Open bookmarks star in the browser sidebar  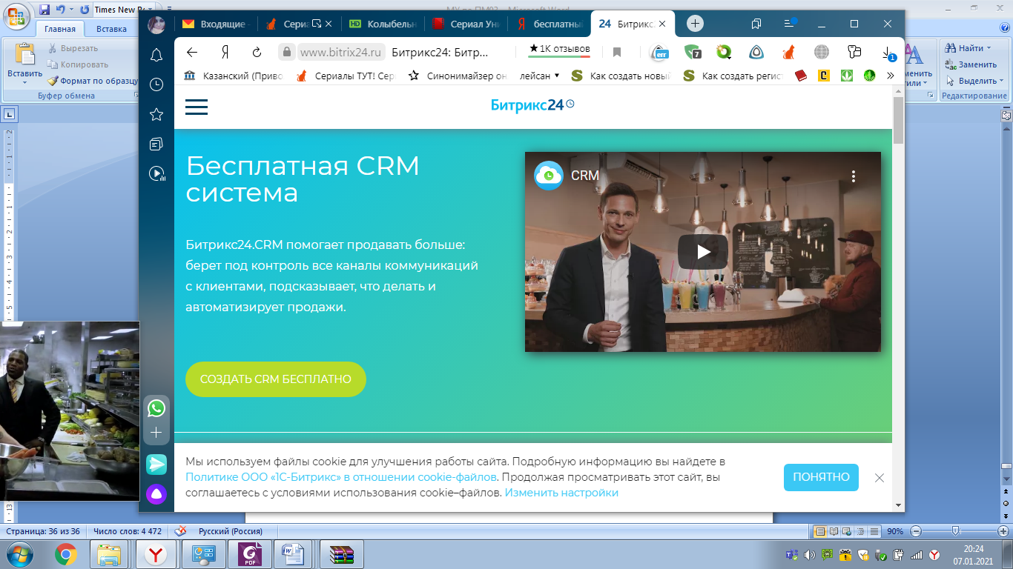click(x=156, y=114)
